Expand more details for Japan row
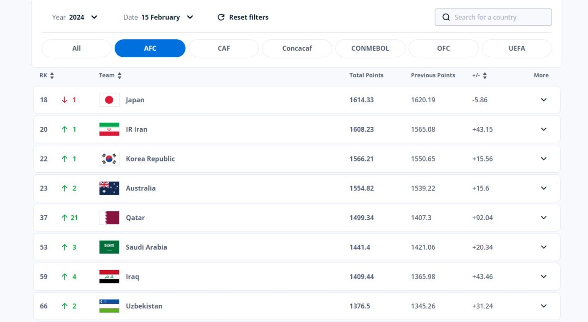 pos(543,100)
